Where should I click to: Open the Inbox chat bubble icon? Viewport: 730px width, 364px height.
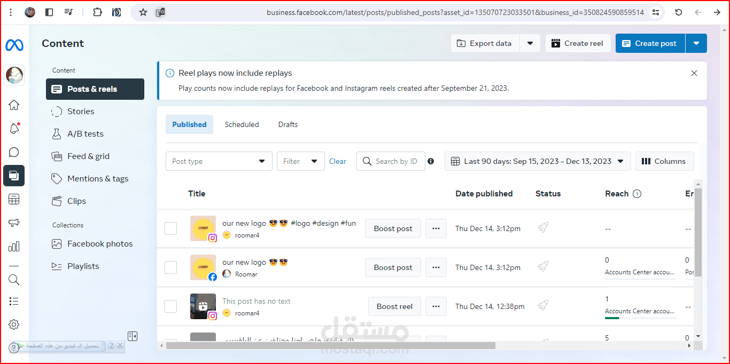point(14,153)
